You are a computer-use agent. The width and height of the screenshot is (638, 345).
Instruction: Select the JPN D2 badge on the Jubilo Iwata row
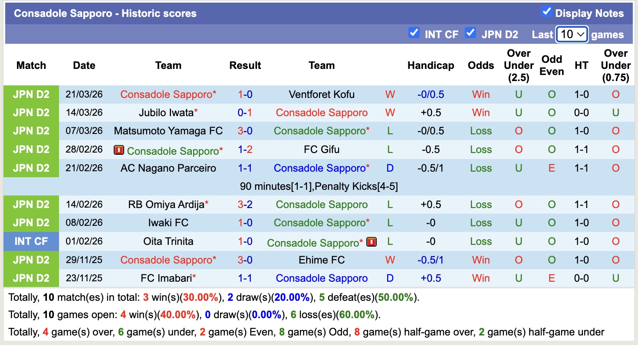tap(31, 112)
